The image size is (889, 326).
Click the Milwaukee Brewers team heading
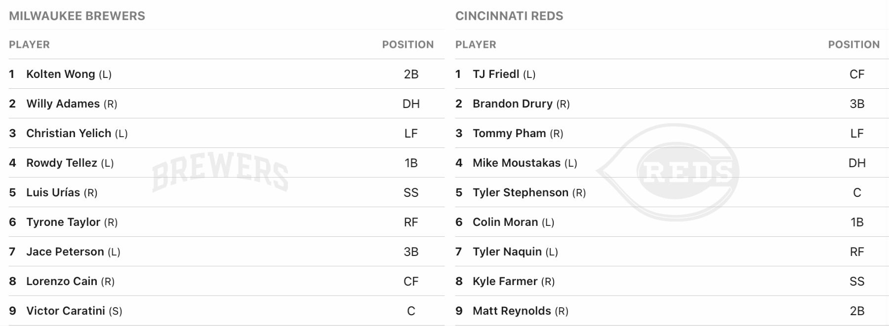pyautogui.click(x=77, y=16)
